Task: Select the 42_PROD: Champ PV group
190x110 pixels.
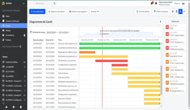Action: coord(13,95)
